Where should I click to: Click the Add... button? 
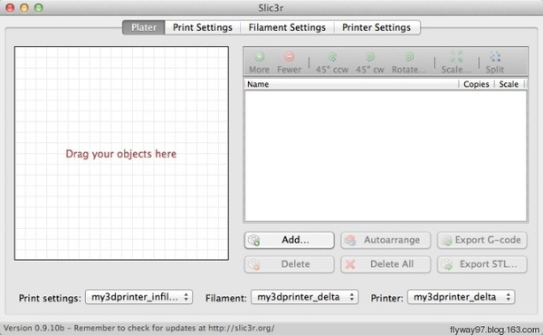click(290, 240)
